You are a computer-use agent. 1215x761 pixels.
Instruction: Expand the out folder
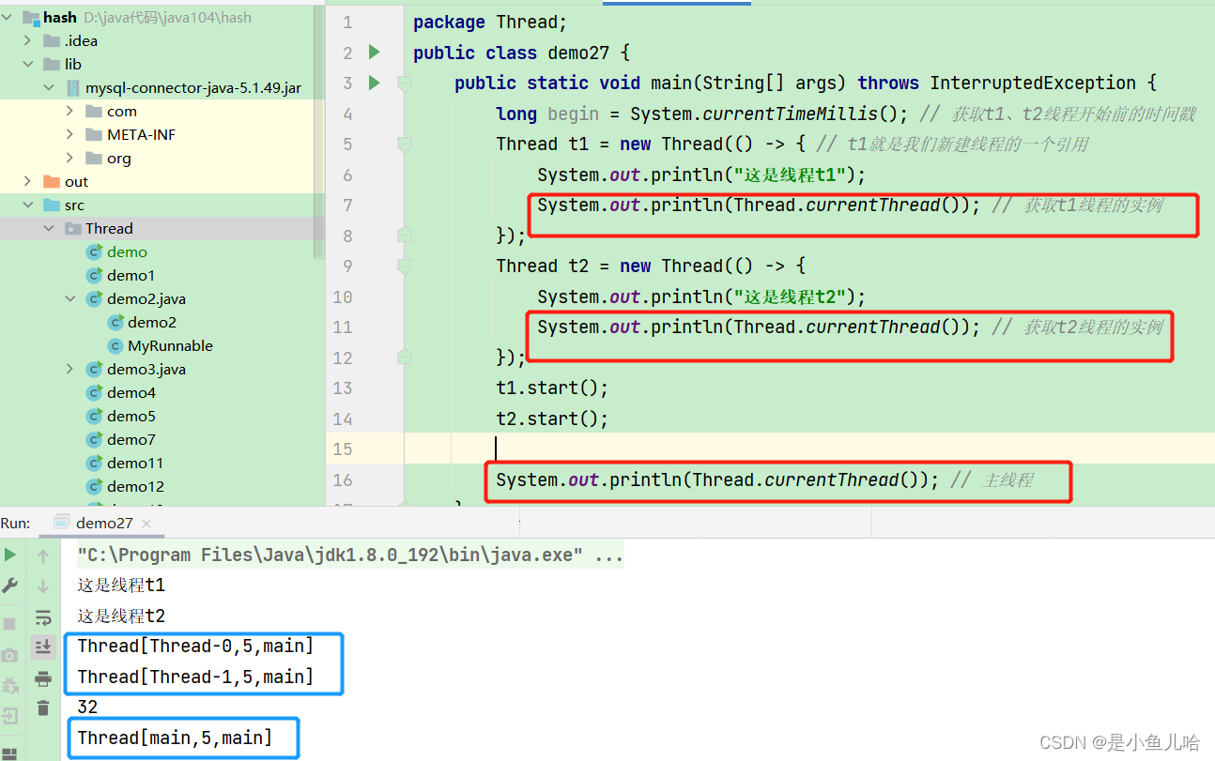(26, 181)
